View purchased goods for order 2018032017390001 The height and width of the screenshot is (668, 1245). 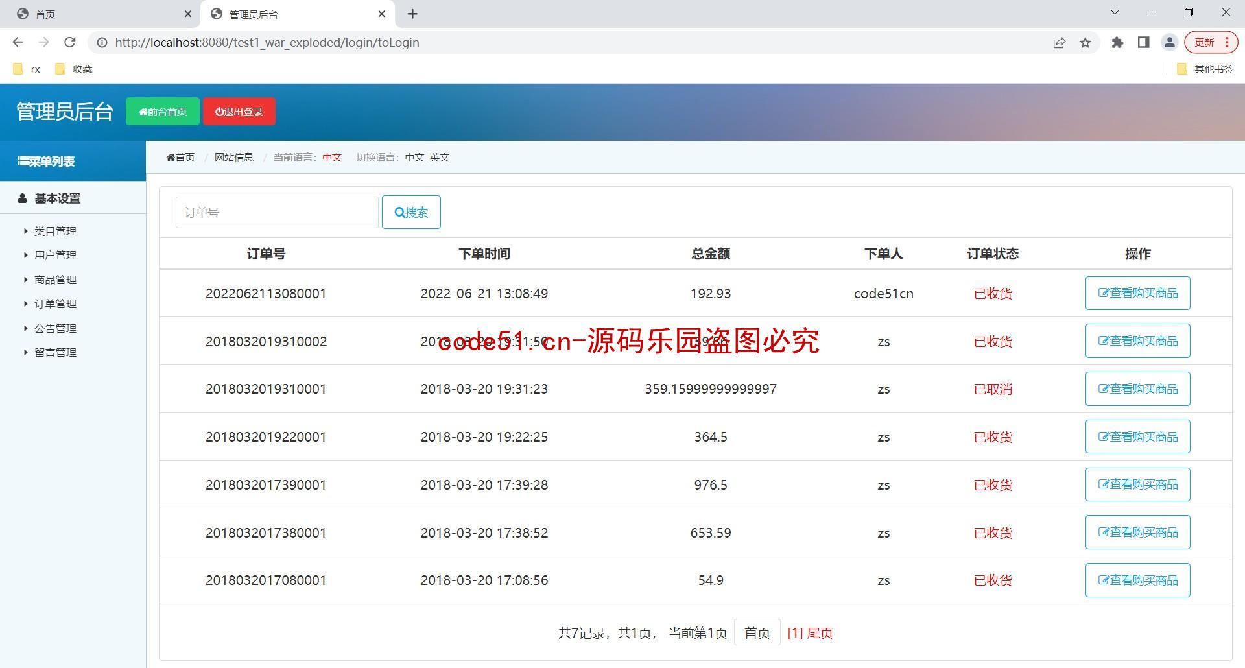click(x=1137, y=484)
